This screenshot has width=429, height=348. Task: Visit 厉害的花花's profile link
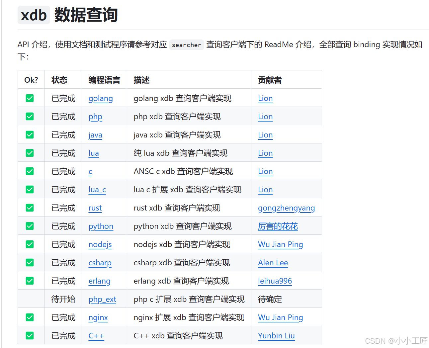[x=278, y=226]
